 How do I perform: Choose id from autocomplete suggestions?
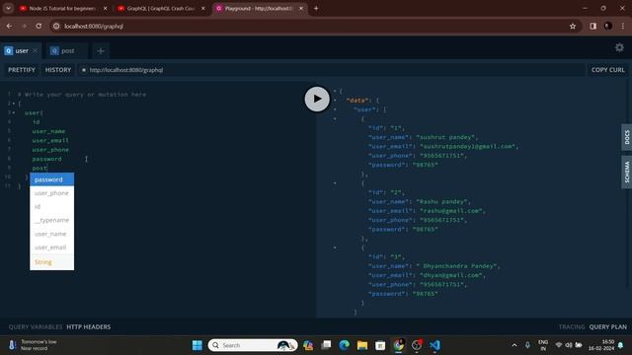pyautogui.click(x=52, y=206)
